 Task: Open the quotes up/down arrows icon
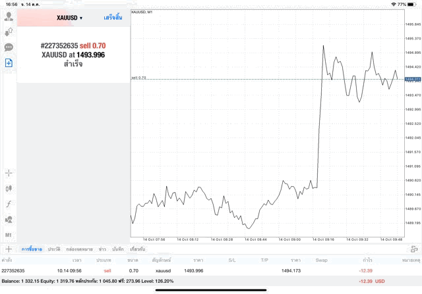coord(9,32)
